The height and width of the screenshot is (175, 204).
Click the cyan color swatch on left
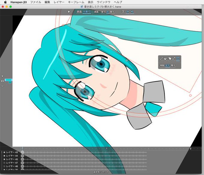coord(9,80)
